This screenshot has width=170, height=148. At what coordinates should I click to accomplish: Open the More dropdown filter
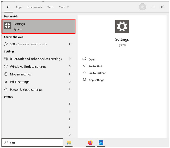[x=64, y=7]
